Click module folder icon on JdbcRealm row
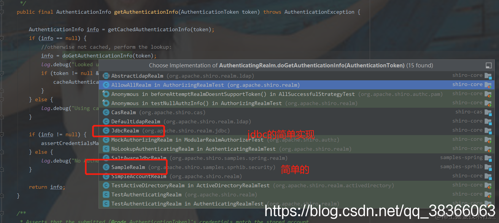 click(488, 131)
